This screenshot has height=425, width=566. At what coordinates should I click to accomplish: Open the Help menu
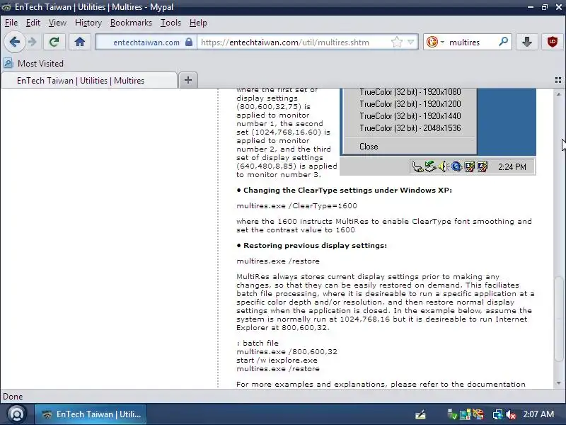pos(198,23)
